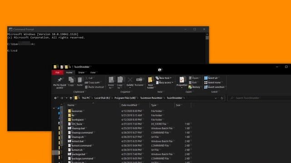Switch to the View ribbon tab
The image size is (291, 163).
coord(93,72)
